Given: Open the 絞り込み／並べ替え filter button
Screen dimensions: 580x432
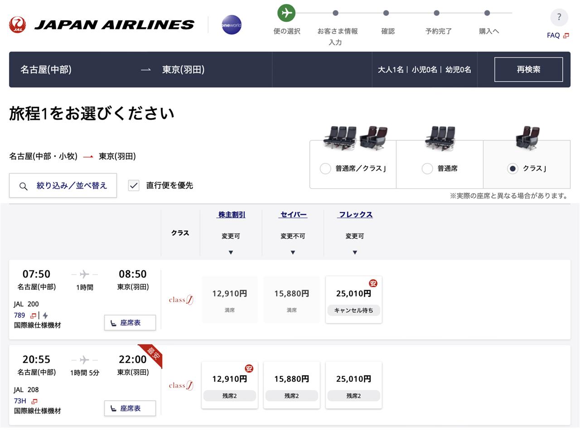Looking at the screenshot, I should pyautogui.click(x=63, y=185).
